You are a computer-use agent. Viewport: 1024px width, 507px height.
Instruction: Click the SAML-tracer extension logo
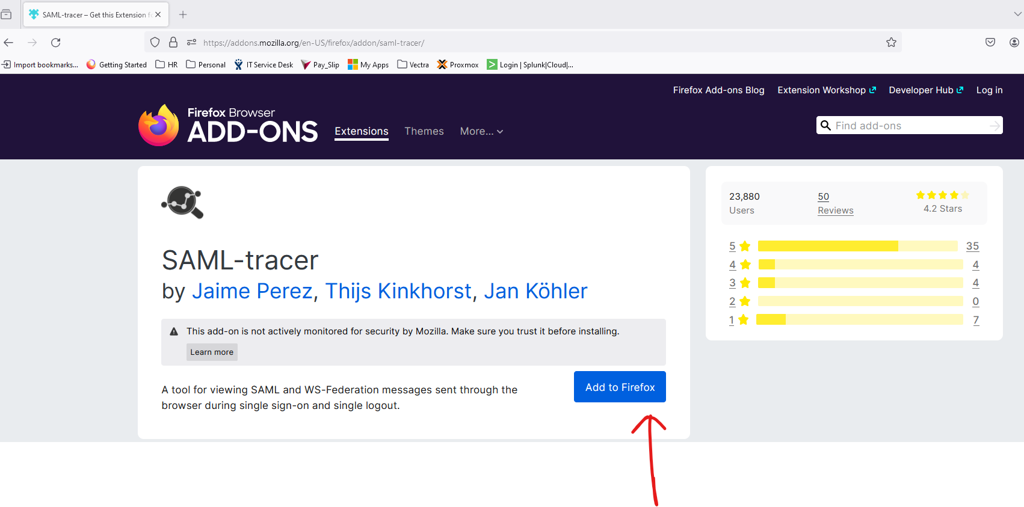click(182, 203)
